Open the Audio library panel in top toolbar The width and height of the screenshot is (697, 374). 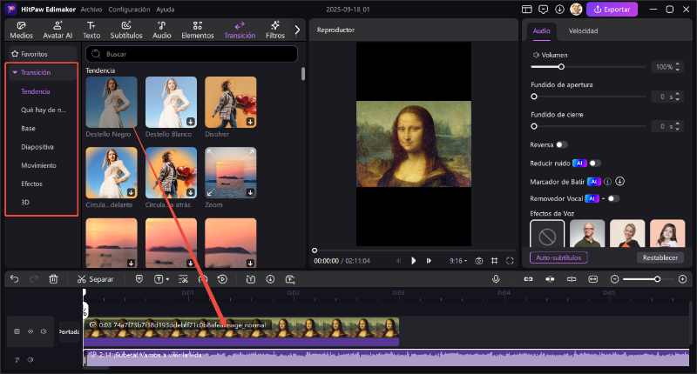[x=162, y=30]
